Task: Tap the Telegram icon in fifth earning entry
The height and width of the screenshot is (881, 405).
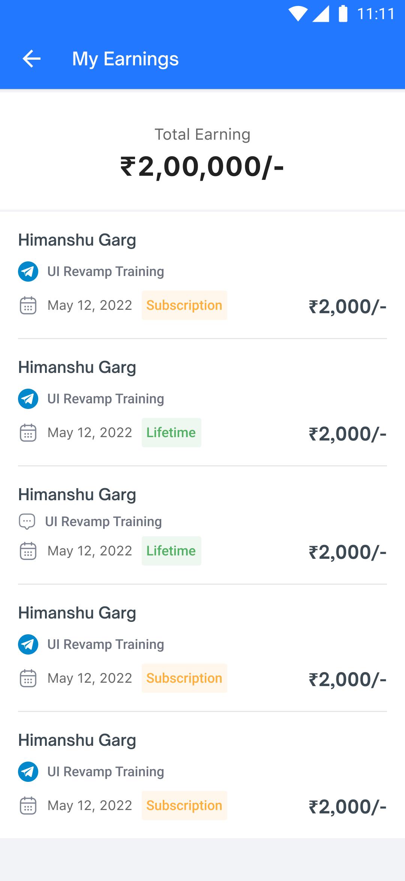Action: tap(28, 772)
